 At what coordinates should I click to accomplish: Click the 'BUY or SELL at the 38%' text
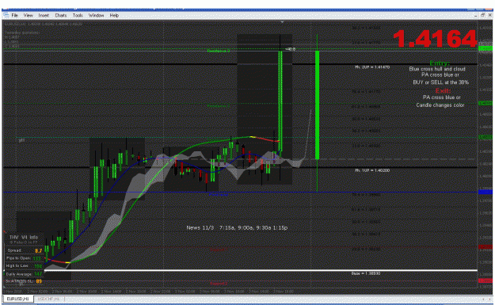pos(440,82)
